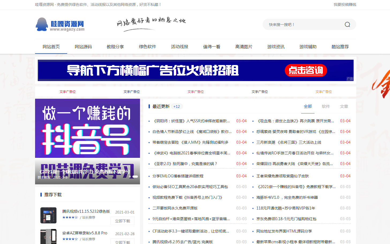Screen dimensions: 390x244
Task: Open the 酷站推荐 navigation item
Action: [340, 47]
